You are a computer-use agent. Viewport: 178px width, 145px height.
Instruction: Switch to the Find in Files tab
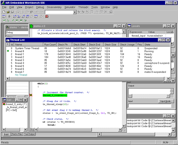click(17, 134)
